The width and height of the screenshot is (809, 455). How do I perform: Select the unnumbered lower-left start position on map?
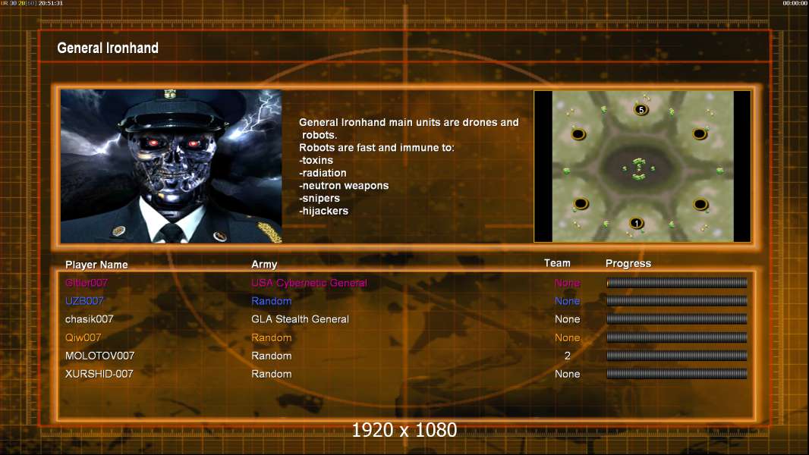click(581, 203)
